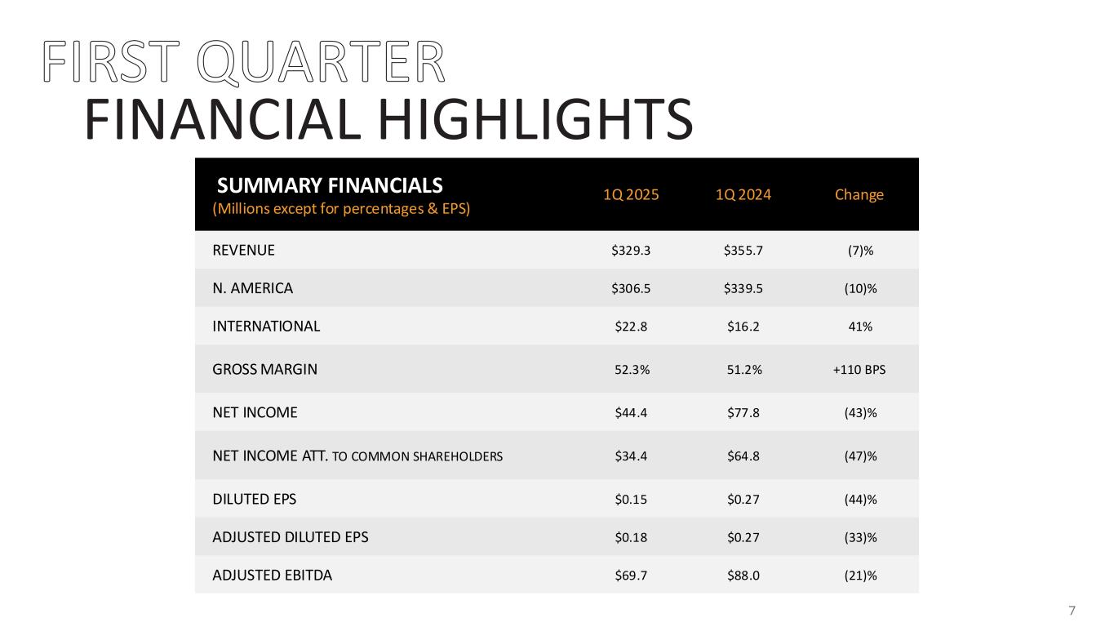Select the $0.18 adjusted diluted EPS value

(631, 537)
